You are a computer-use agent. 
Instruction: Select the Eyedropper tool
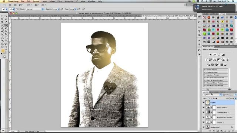(x=6, y=22)
